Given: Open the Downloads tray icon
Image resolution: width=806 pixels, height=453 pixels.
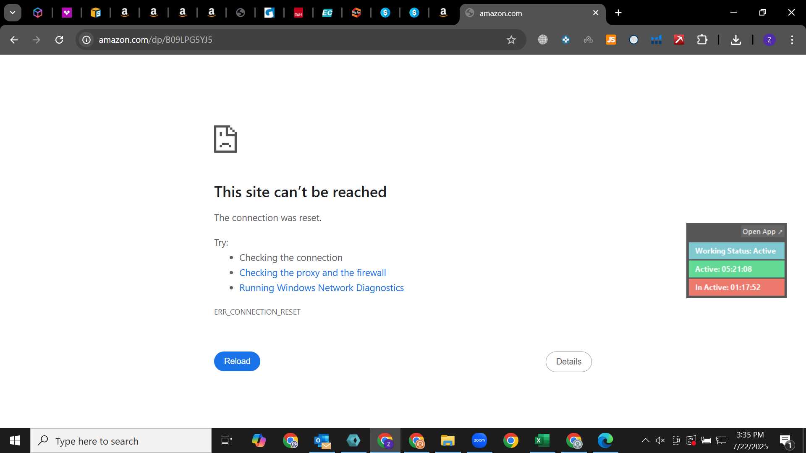Looking at the screenshot, I should 735,40.
